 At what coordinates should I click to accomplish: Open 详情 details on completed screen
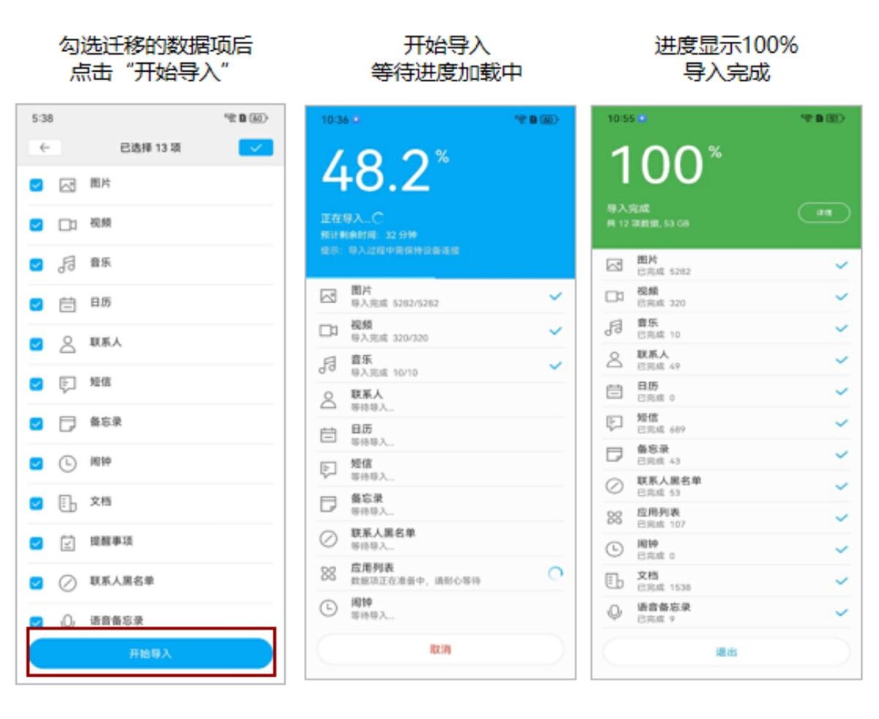[x=824, y=212]
